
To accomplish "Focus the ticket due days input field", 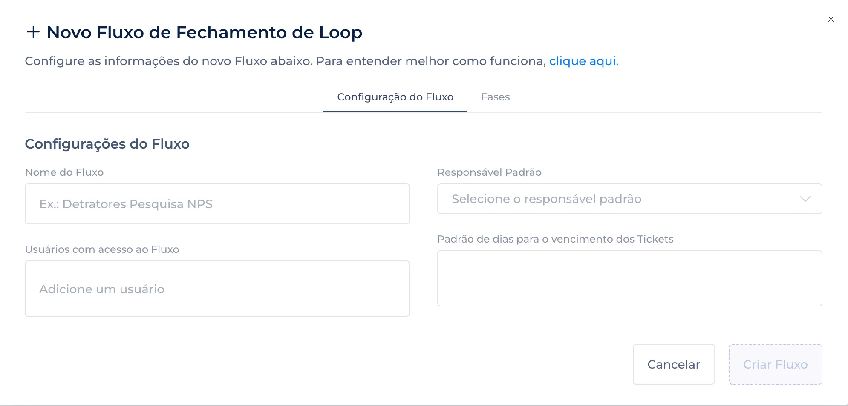I will tap(629, 278).
